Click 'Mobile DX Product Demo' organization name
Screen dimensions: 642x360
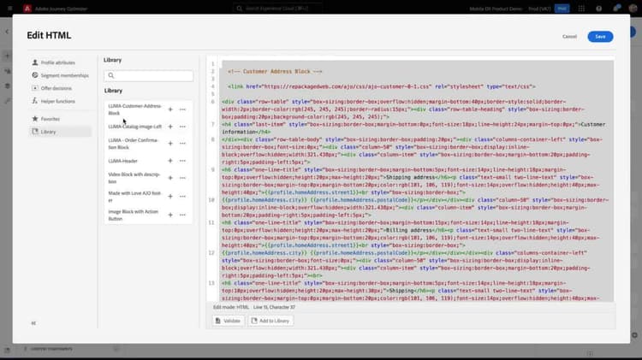(496, 9)
